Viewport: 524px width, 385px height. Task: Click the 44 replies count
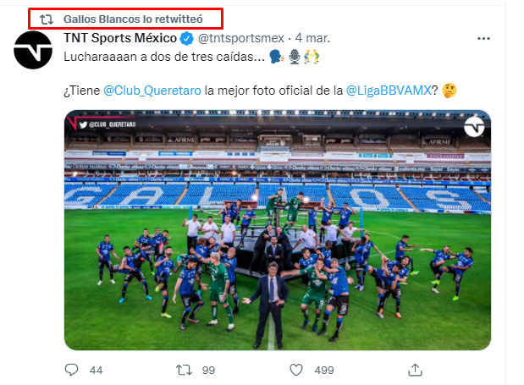coord(96,370)
